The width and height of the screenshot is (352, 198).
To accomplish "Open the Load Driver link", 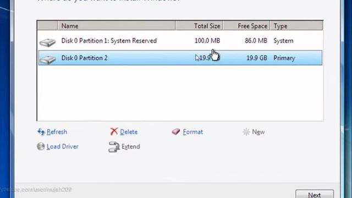I will tap(62, 146).
